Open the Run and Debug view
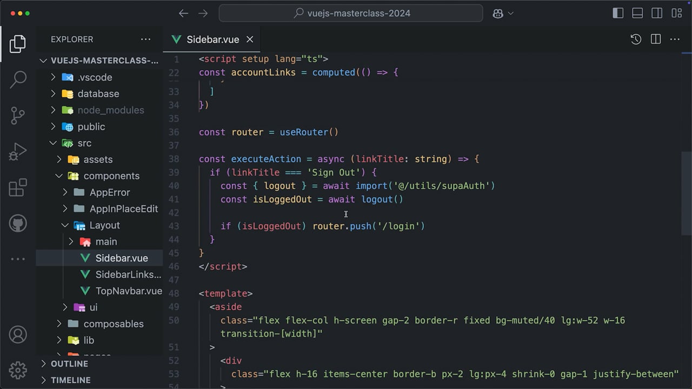The image size is (692, 389). (18, 152)
